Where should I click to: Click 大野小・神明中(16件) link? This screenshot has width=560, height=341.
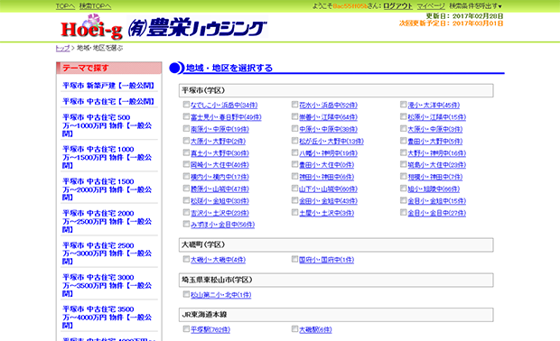(437, 153)
